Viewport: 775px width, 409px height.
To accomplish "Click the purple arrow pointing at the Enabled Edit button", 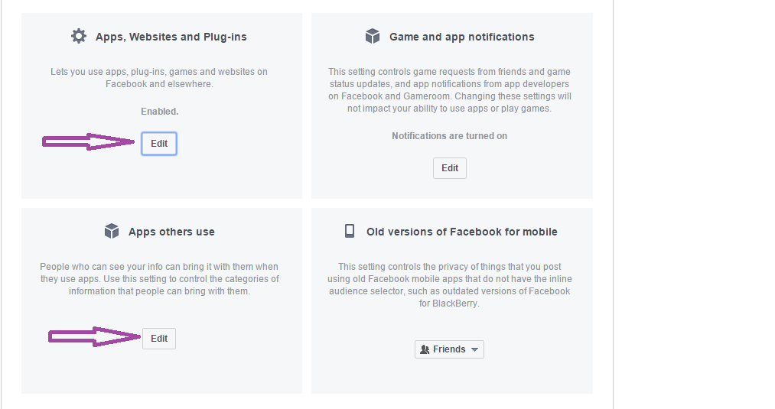I will (x=89, y=141).
